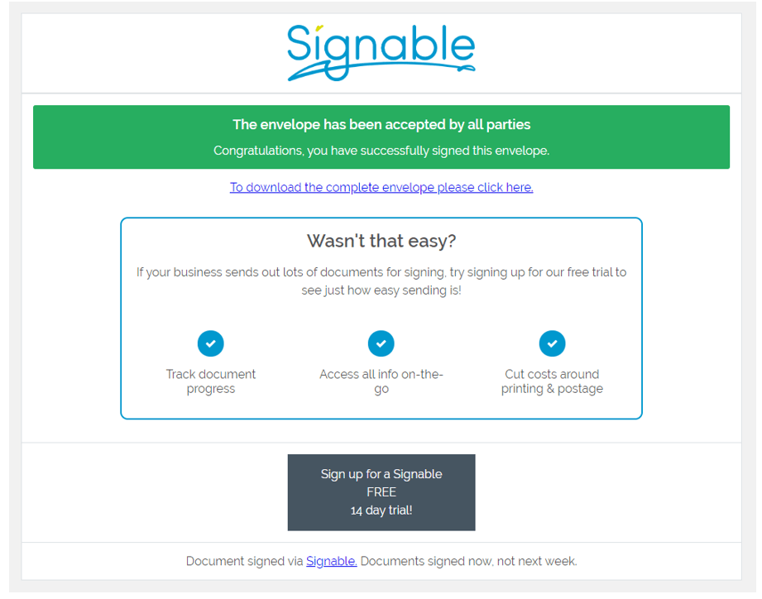Click the Signable logo at top
The image size is (762, 599).
coord(381,52)
